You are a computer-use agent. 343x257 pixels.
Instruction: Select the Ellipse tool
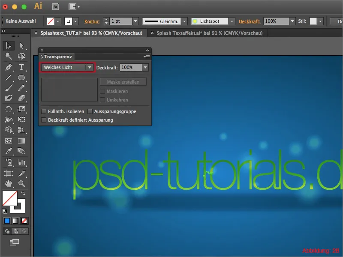click(x=21, y=78)
